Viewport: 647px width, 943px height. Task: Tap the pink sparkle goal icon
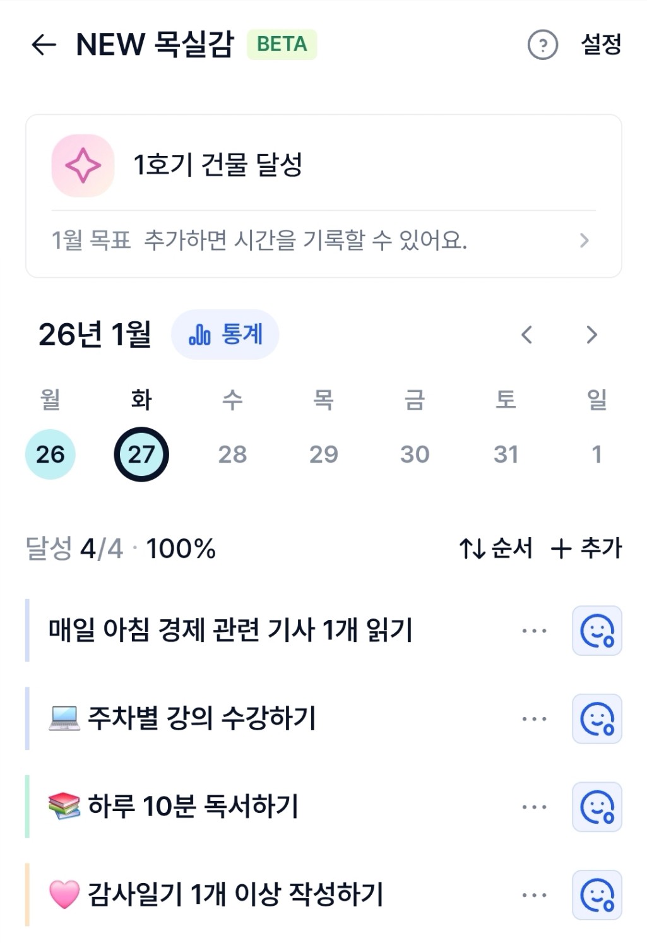[x=83, y=165]
